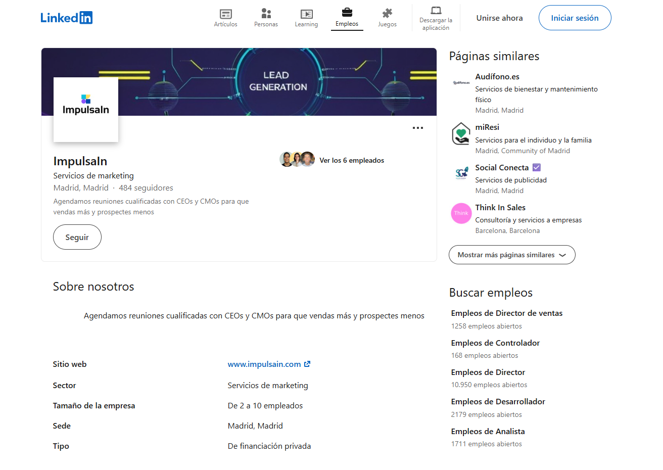Open the Audífono.es page link
The width and height of the screenshot is (663, 470).
(497, 77)
